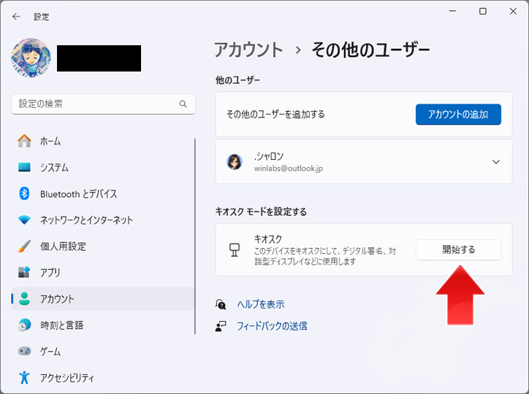Select ネットワークとインターネット text in the sidebar
This screenshot has width=529, height=394.
(86, 220)
